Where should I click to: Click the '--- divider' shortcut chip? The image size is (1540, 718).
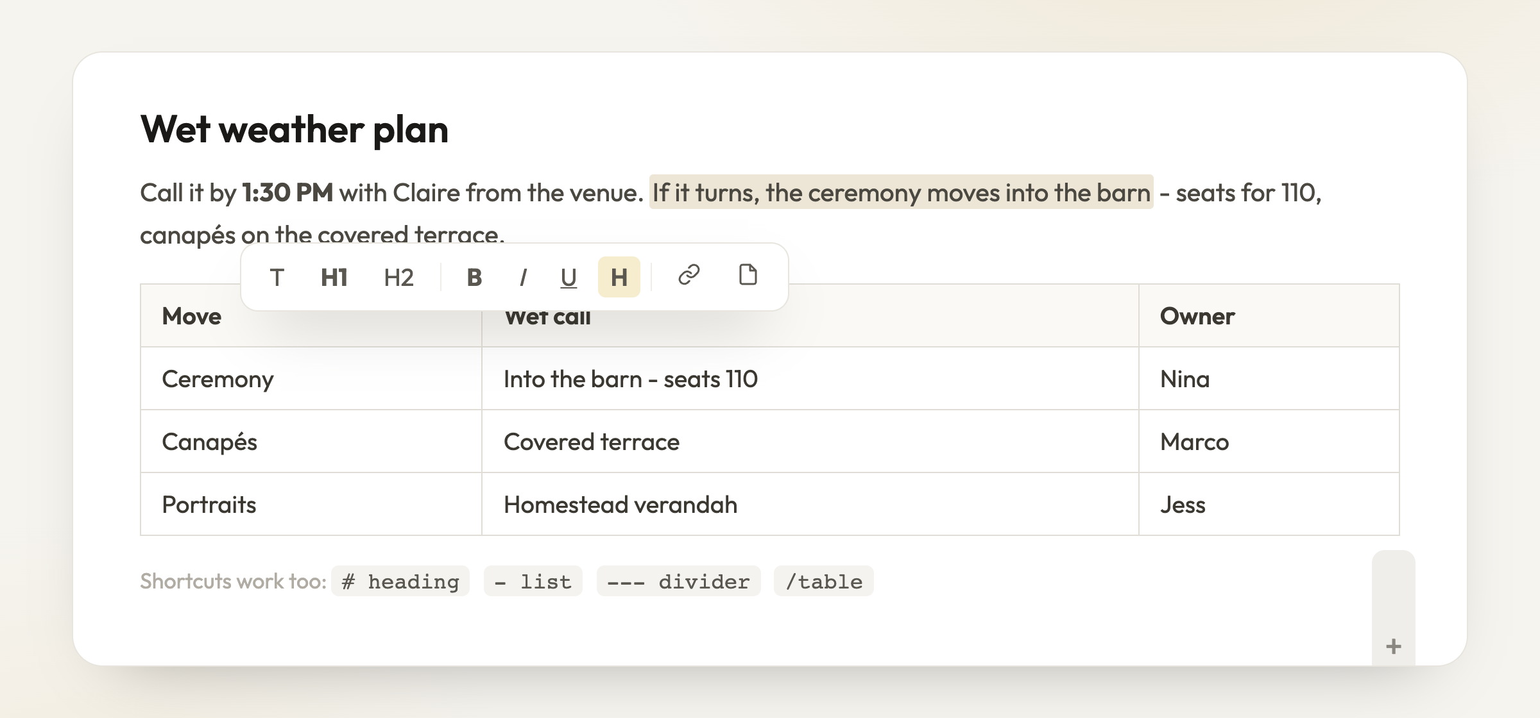tap(678, 581)
